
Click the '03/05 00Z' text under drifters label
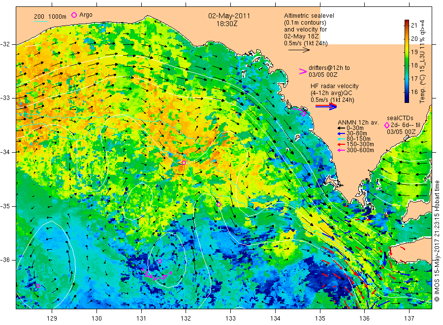tap(323, 75)
